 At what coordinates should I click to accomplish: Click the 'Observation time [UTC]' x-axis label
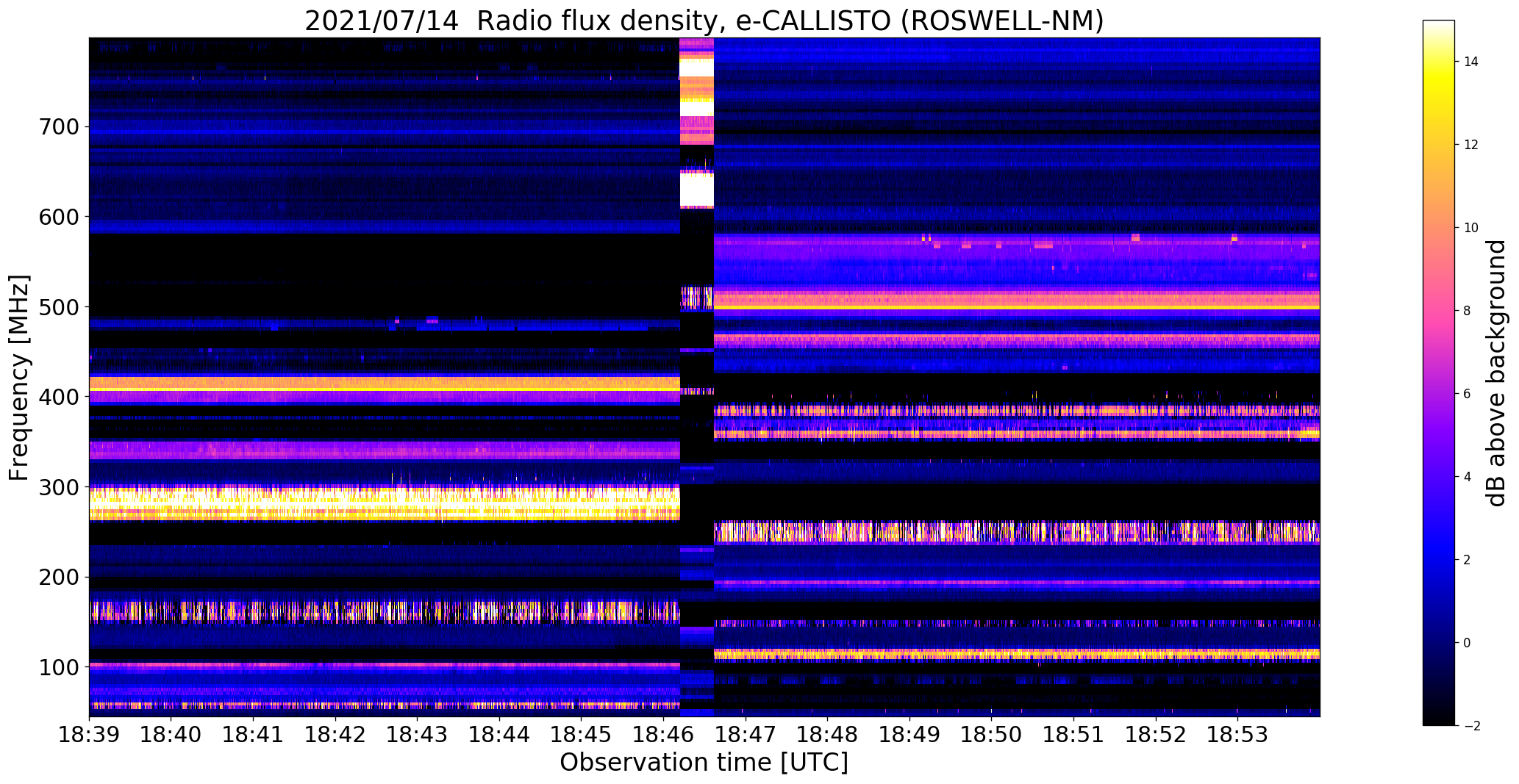point(704,762)
